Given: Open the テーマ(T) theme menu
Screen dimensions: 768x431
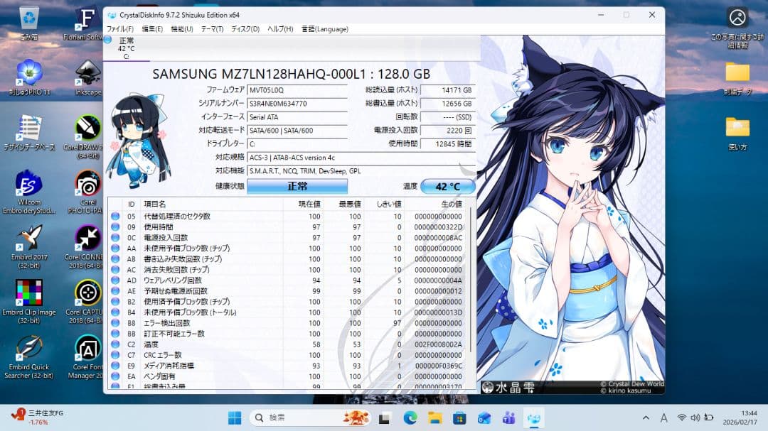Looking at the screenshot, I should tap(212, 29).
